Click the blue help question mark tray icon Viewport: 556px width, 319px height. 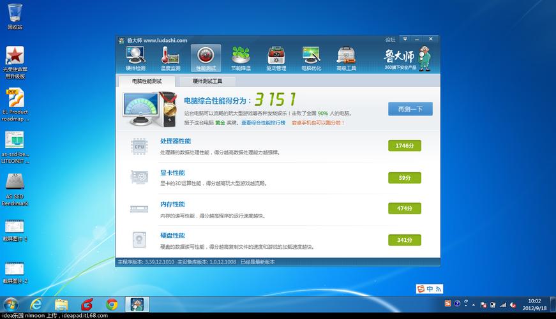tap(457, 304)
